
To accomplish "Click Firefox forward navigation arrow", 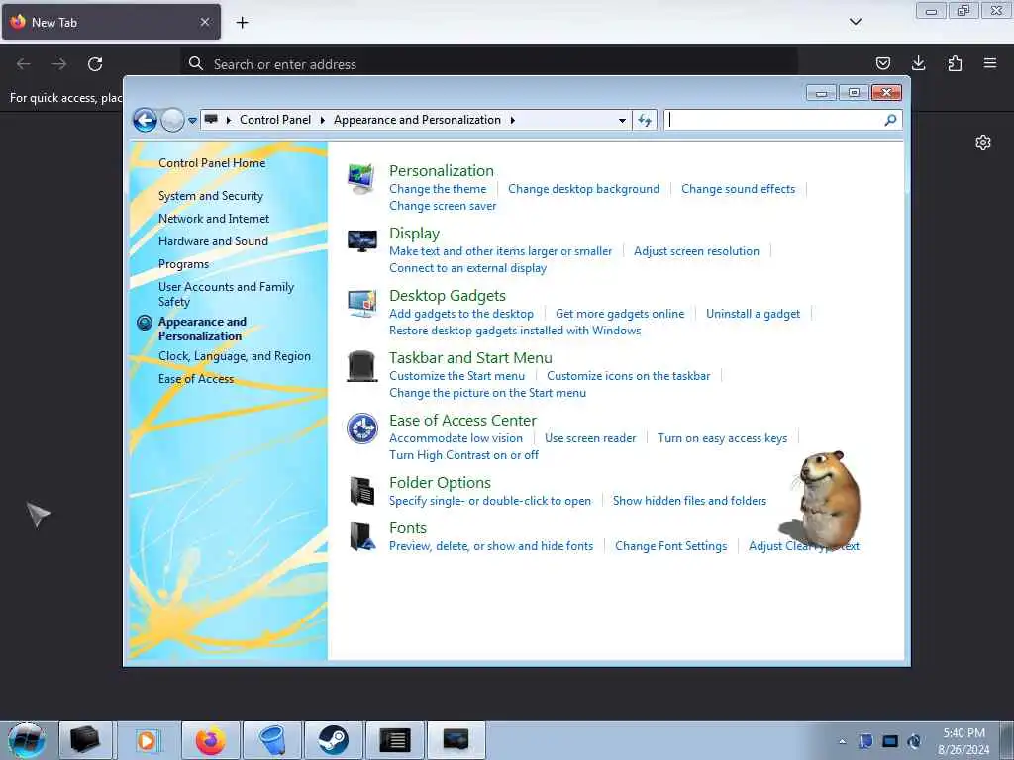I will tap(59, 64).
